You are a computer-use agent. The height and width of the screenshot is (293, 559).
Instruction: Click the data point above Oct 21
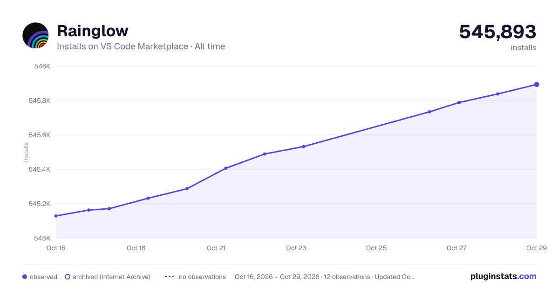pos(225,168)
